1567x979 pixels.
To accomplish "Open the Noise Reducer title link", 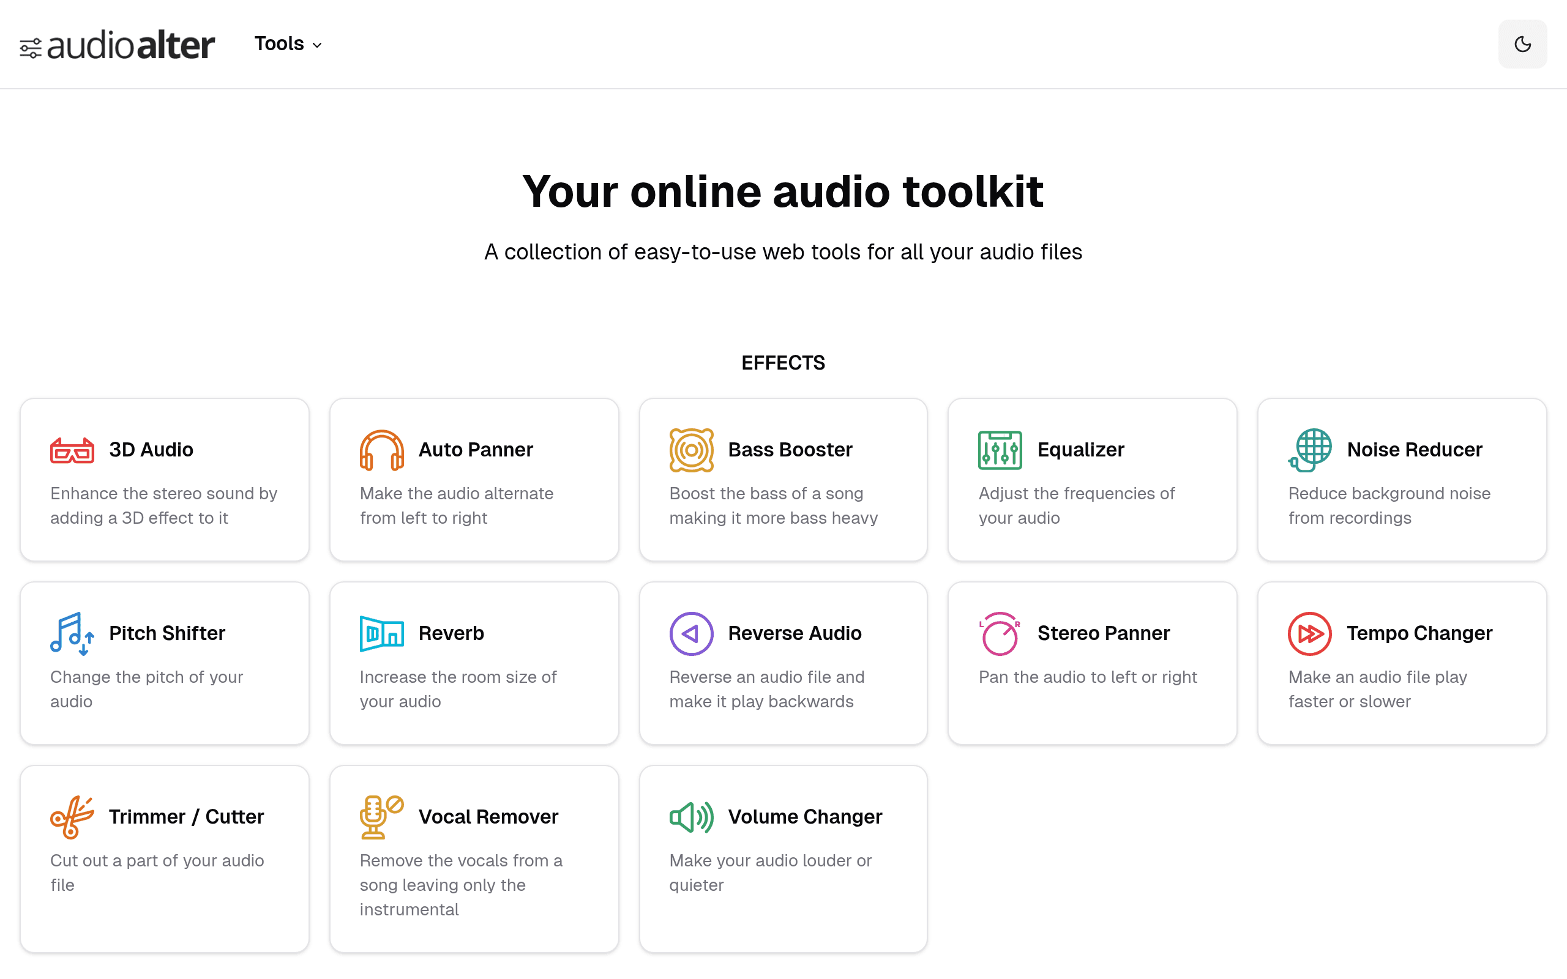I will click(1414, 450).
